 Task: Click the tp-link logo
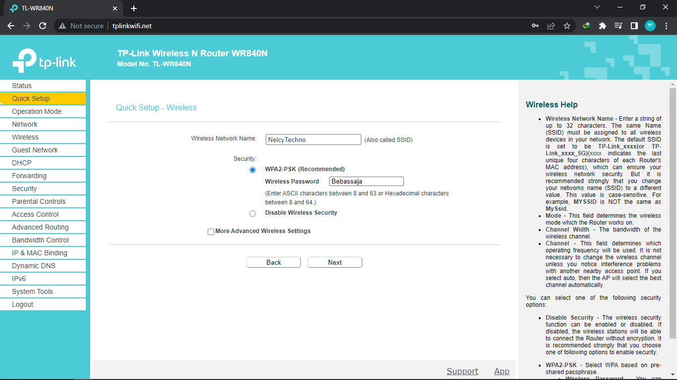(x=44, y=61)
